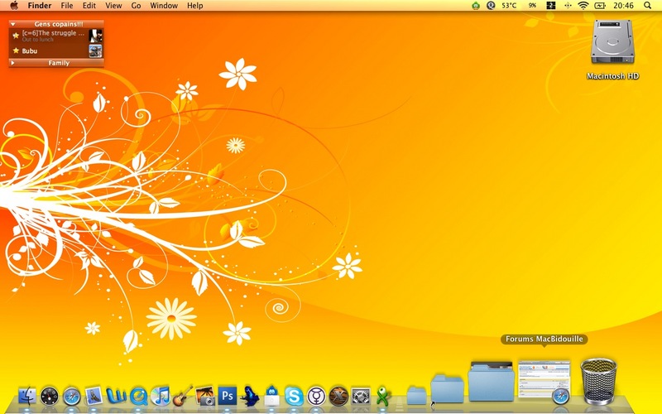This screenshot has width=662, height=414.
Task: Open the Go menu
Action: point(136,6)
